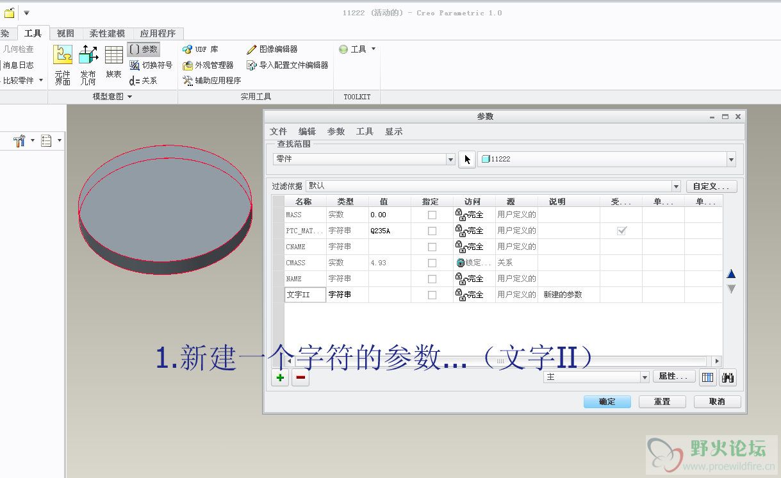The width and height of the screenshot is (781, 478).
Task: Expand the 比较零件 dropdown arrow
Action: [x=41, y=81]
